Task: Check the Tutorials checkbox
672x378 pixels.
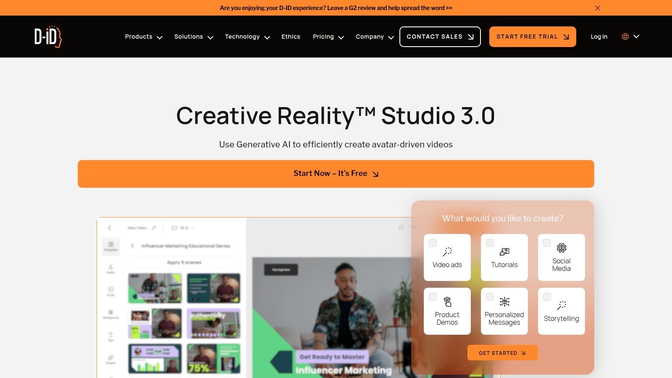Action: coord(490,243)
